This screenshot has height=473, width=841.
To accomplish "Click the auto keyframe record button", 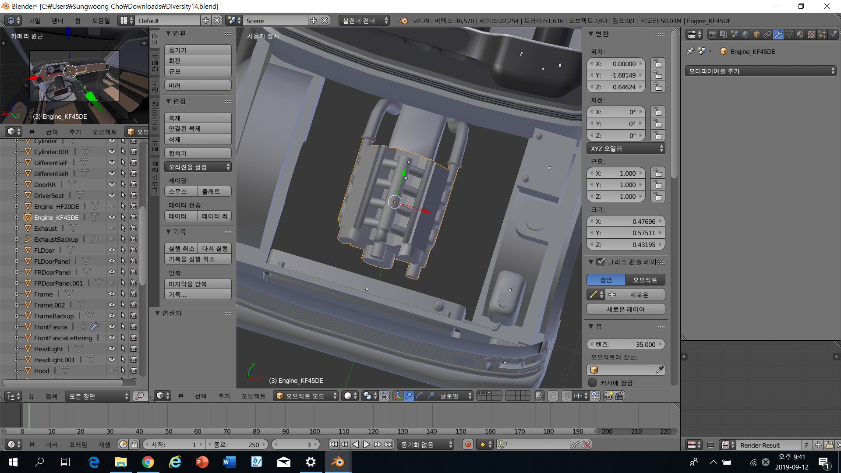I will click(x=468, y=445).
